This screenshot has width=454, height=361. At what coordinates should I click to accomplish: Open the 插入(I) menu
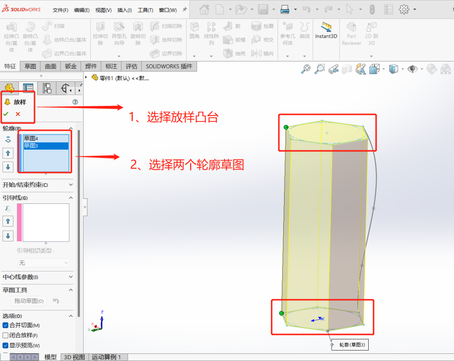[124, 10]
